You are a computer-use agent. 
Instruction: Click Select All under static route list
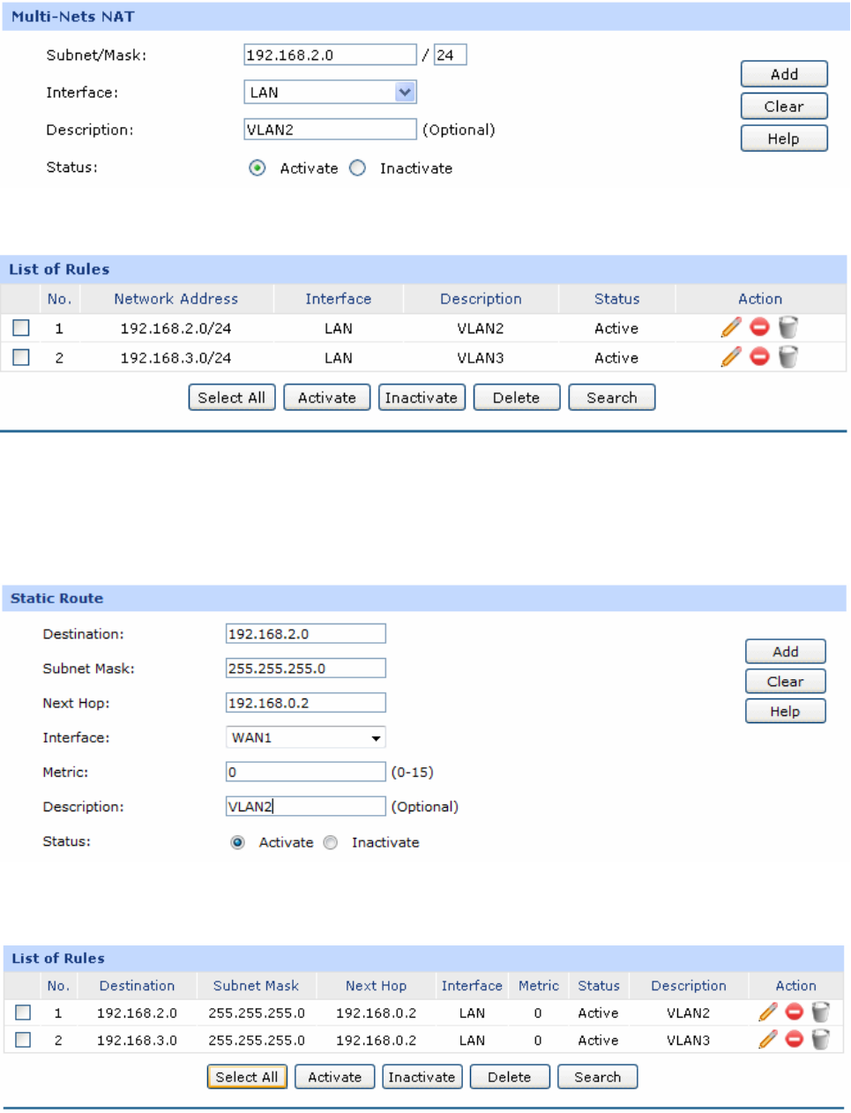point(247,1077)
